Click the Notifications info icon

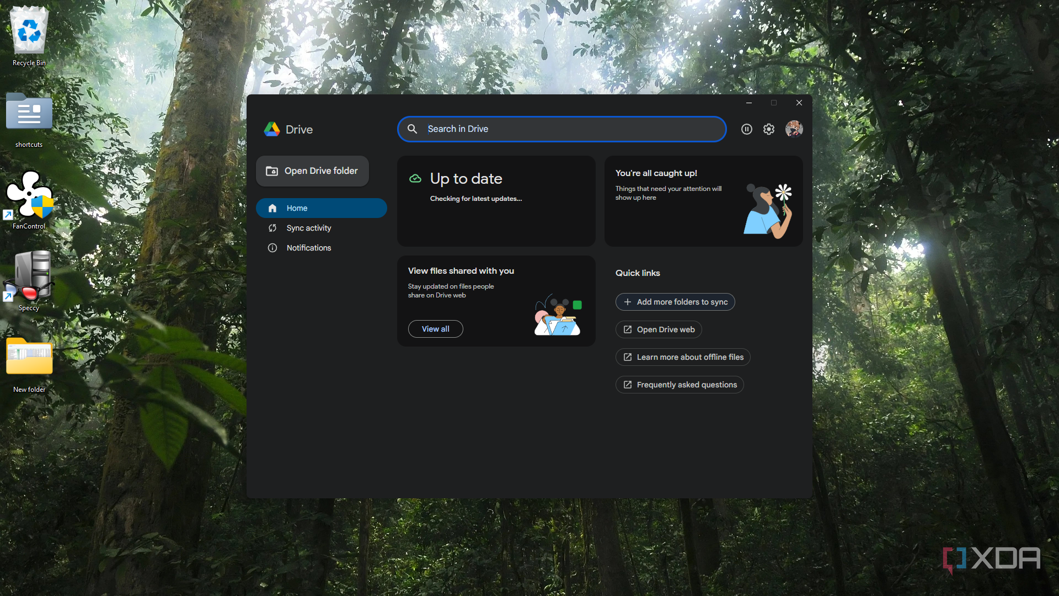[x=272, y=248]
